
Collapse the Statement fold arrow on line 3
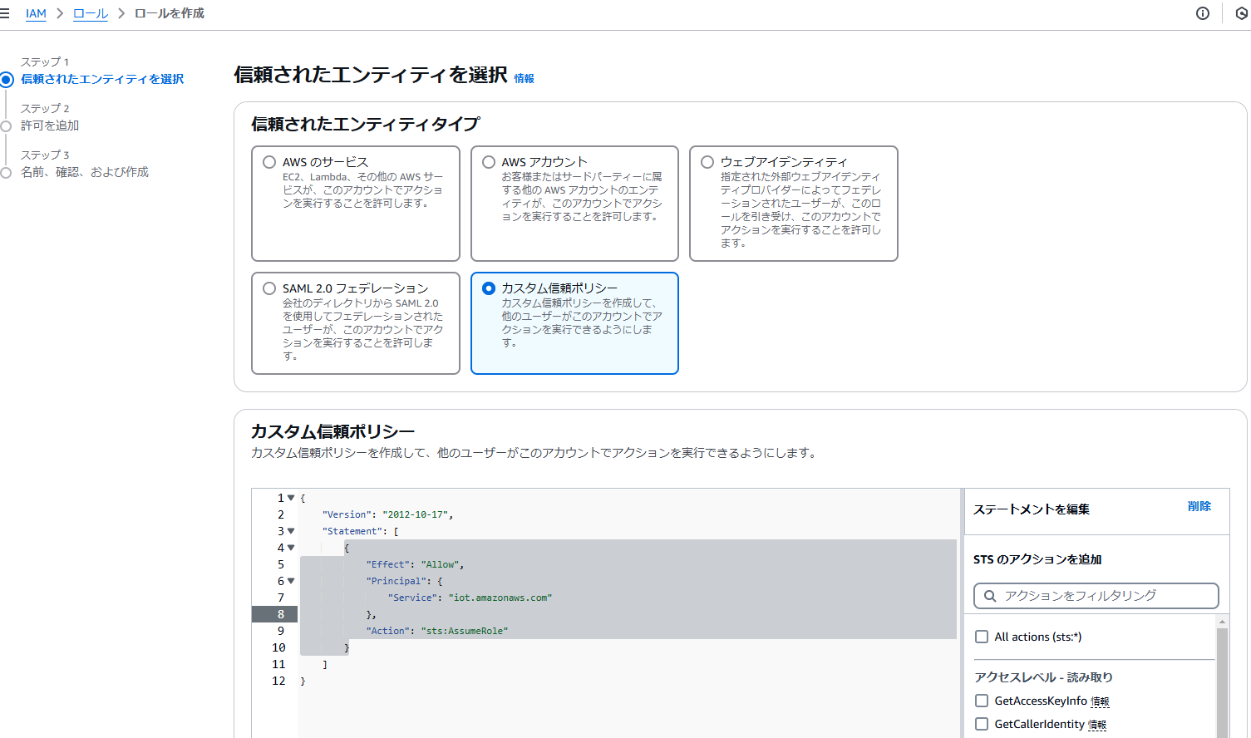click(291, 531)
